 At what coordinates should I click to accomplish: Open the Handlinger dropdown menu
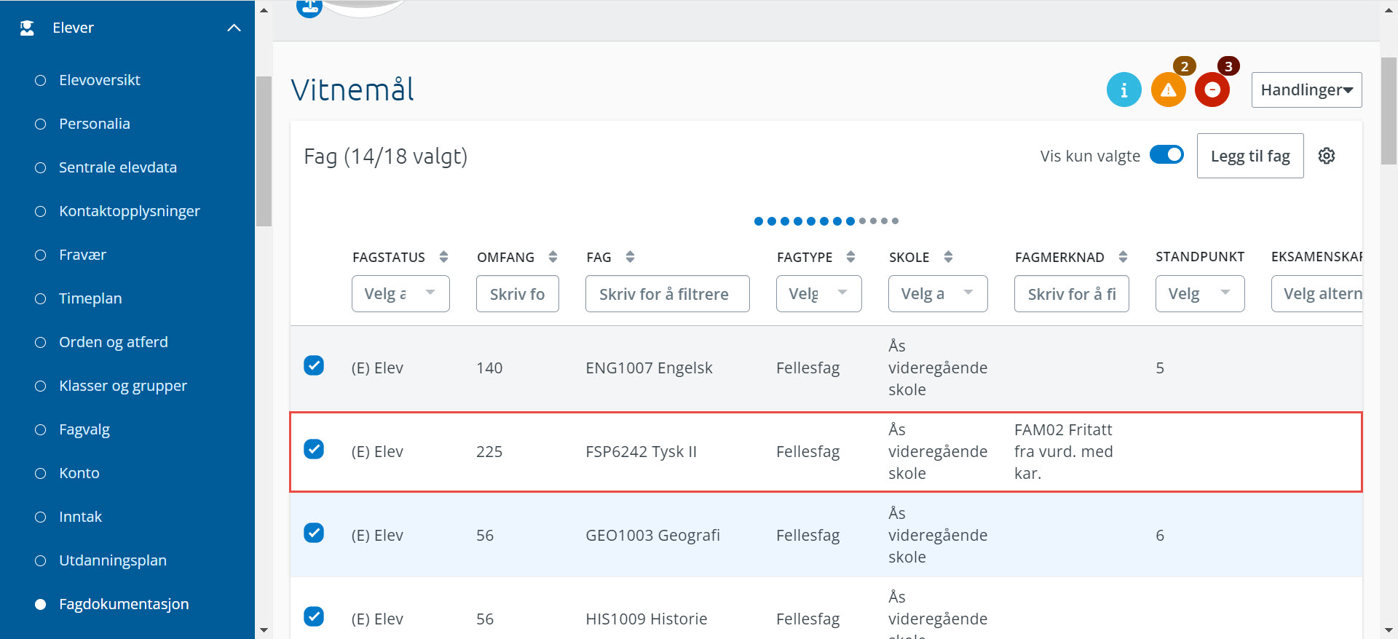tap(1306, 90)
